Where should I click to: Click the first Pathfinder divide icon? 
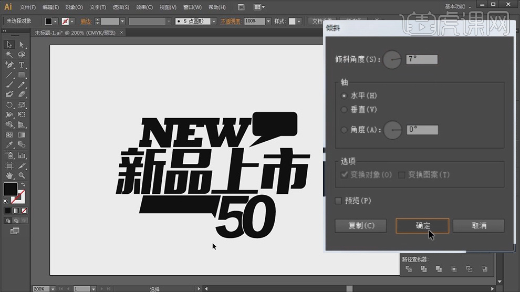[x=409, y=269]
